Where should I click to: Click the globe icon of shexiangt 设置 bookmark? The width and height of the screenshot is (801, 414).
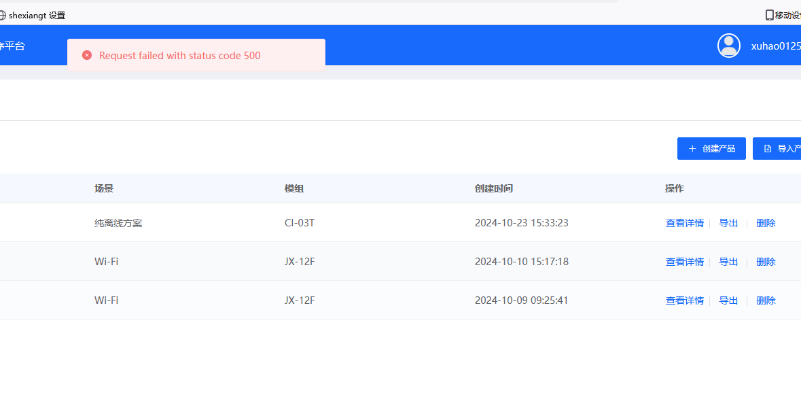[3, 15]
